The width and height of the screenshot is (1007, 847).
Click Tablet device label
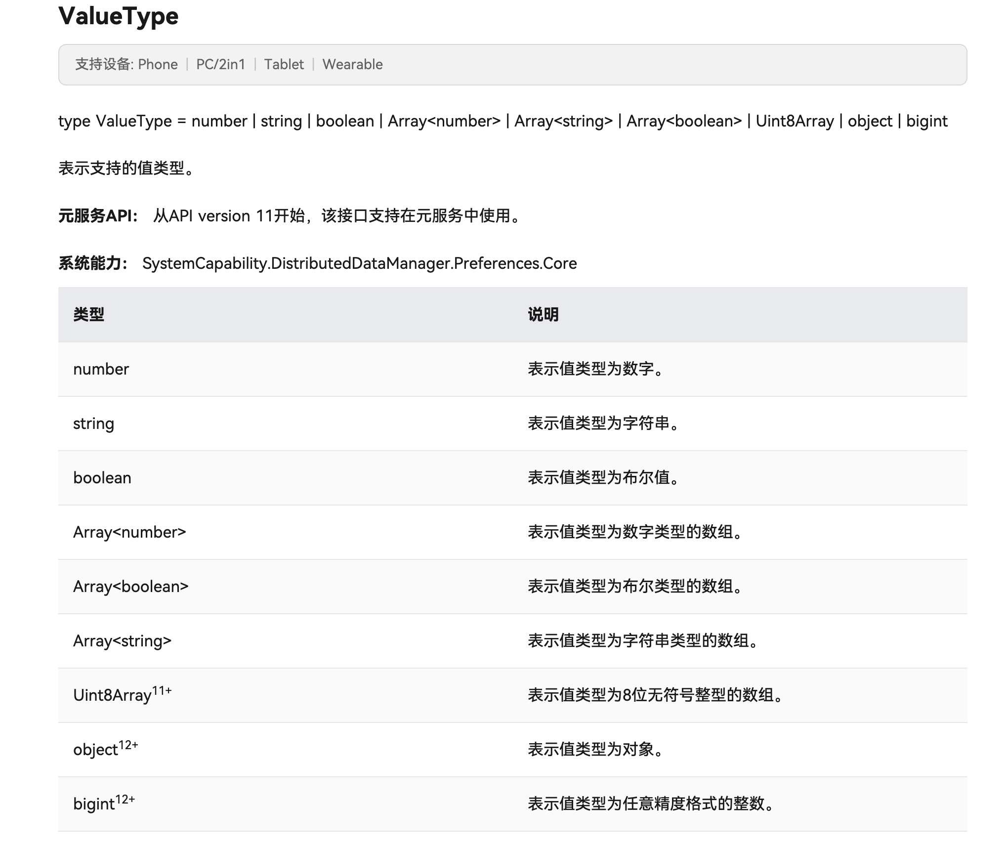click(284, 65)
